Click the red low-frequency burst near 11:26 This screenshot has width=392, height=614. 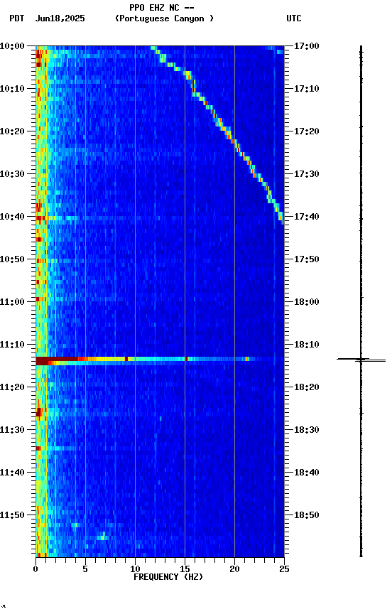pyautogui.click(x=39, y=412)
